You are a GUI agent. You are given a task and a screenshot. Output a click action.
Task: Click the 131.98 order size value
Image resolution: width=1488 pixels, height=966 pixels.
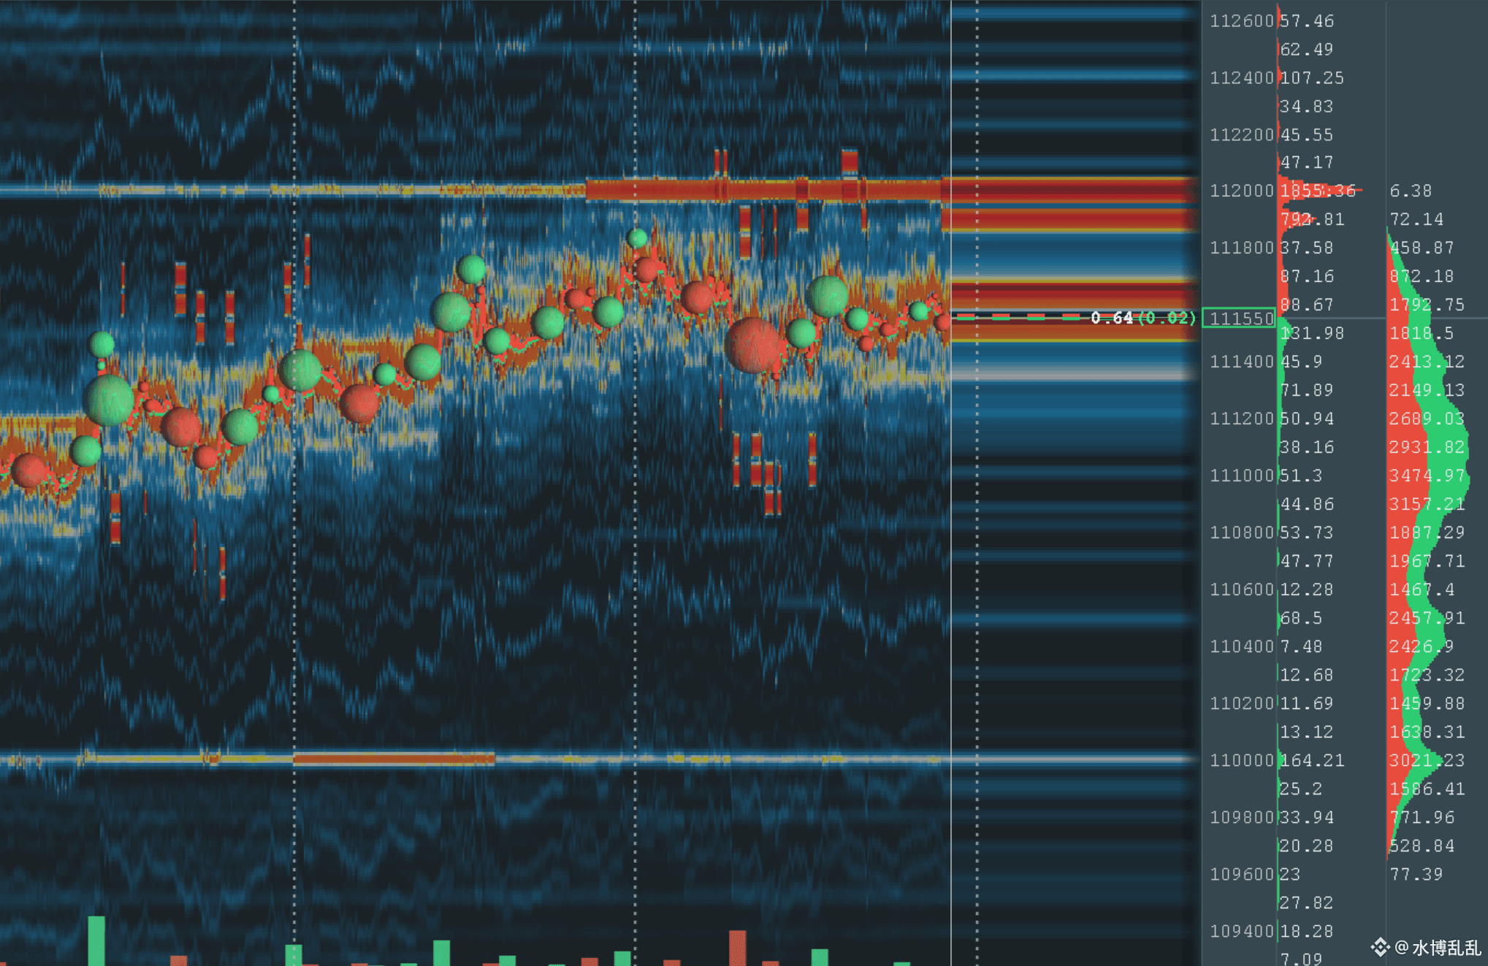pos(1312,334)
